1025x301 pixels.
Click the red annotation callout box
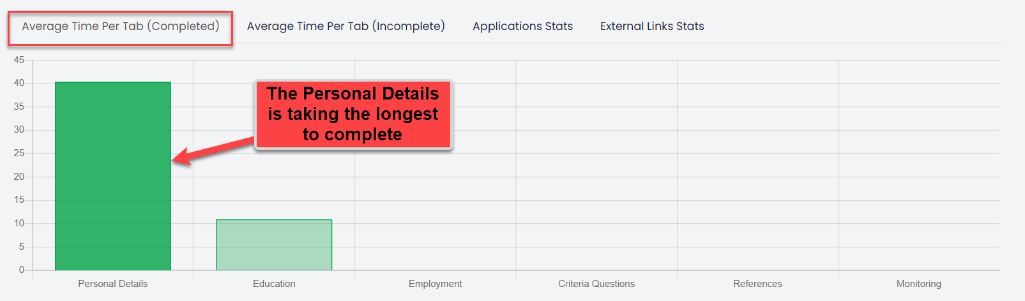[x=353, y=115]
